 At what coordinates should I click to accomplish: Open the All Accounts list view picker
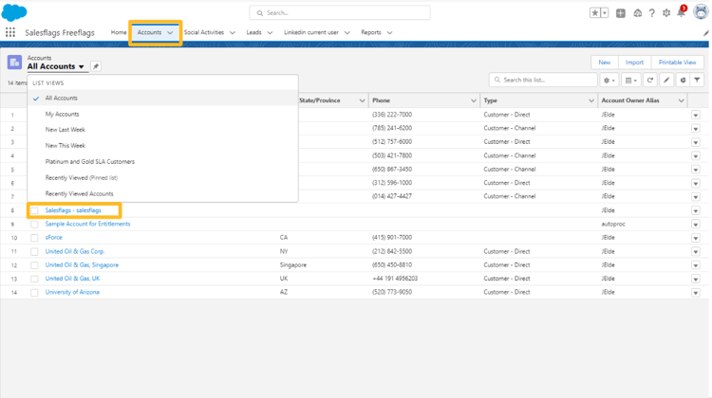pos(56,66)
